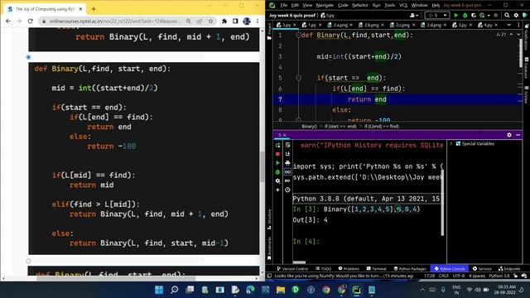Open the Terminal tool window

point(376,268)
